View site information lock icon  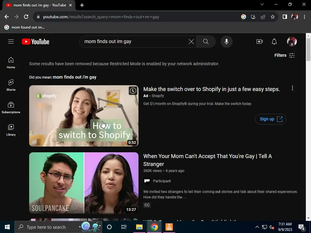point(38,17)
